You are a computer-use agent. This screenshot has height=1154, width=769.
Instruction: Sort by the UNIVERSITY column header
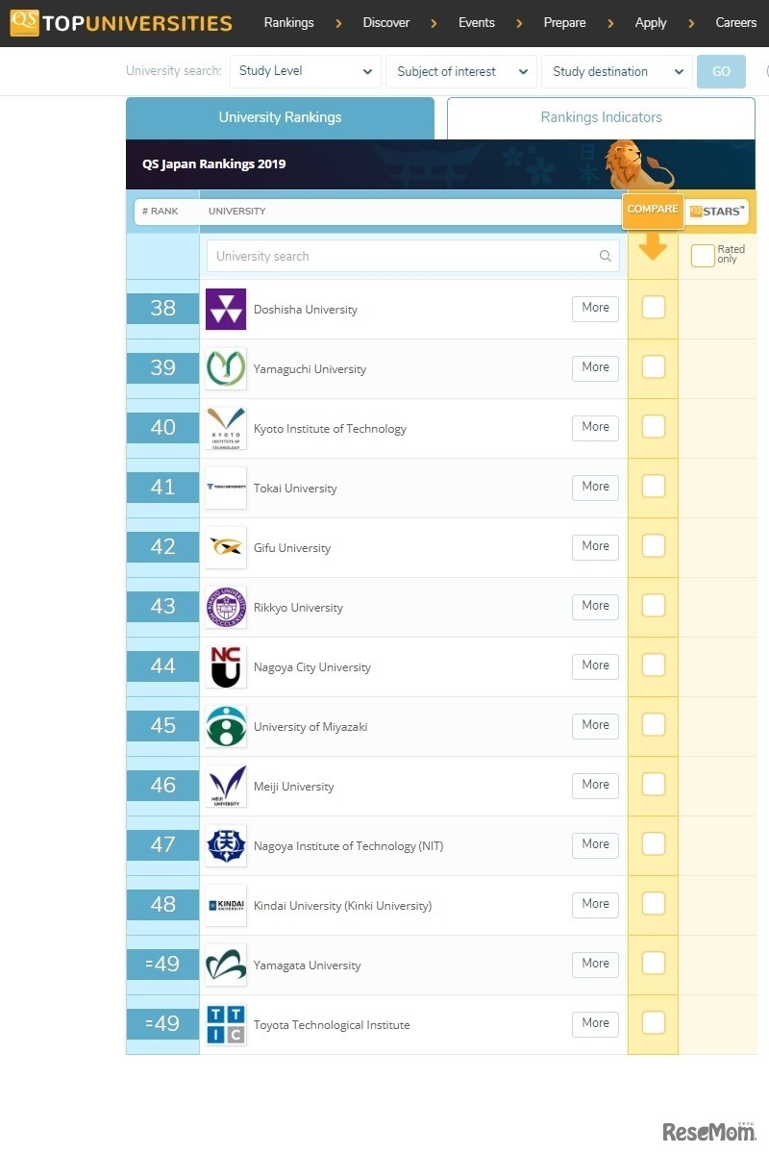coord(237,212)
